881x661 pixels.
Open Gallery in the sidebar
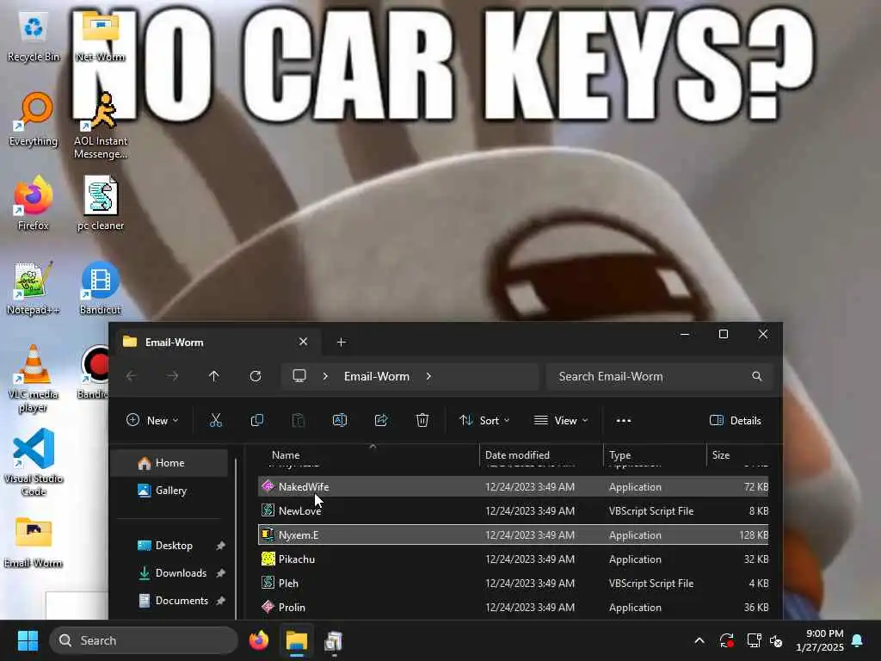(170, 490)
